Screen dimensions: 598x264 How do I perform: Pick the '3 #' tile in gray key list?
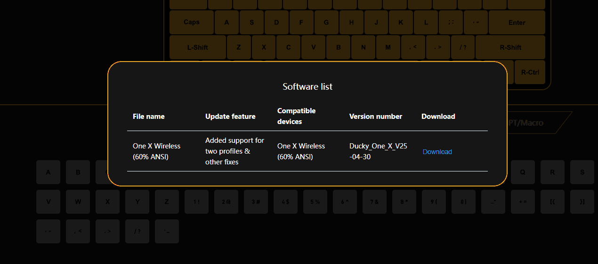[256, 202]
